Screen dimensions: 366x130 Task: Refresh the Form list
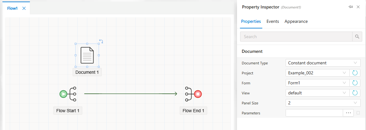[x=355, y=83]
